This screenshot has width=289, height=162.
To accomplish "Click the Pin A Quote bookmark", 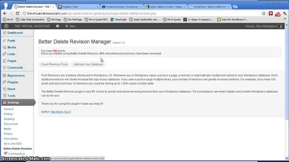I will pyautogui.click(x=172, y=19).
